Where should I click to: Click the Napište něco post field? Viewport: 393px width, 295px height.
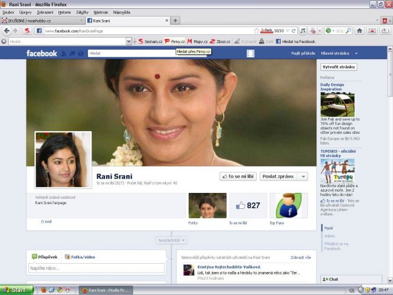pos(97,268)
